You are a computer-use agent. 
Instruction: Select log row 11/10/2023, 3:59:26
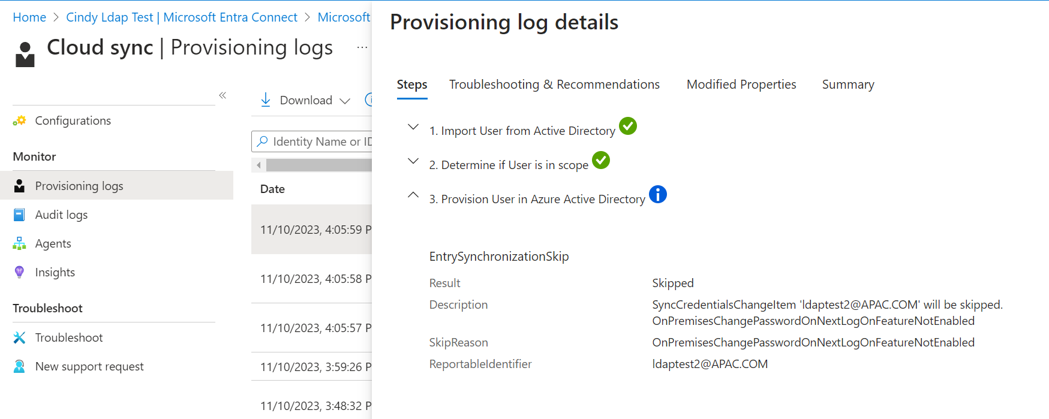(312, 367)
